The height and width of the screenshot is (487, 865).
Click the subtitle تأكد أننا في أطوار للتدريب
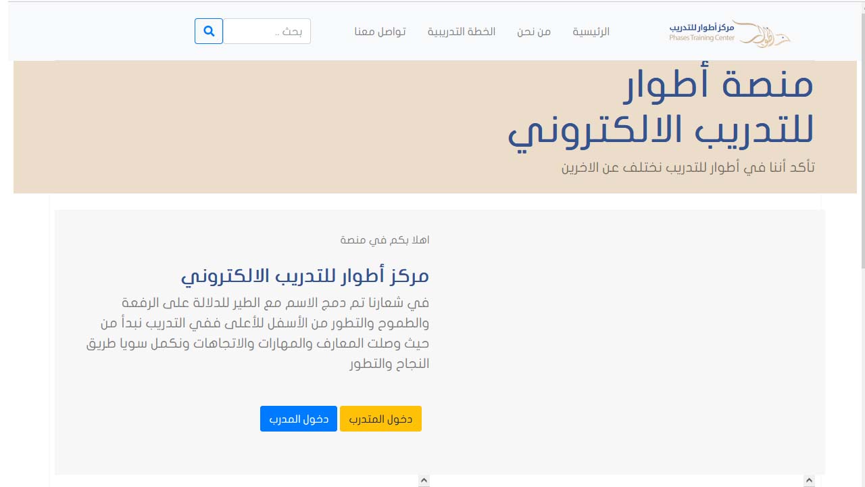point(688,167)
